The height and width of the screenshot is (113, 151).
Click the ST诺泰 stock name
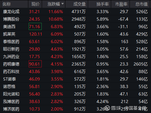[x=9, y=79]
